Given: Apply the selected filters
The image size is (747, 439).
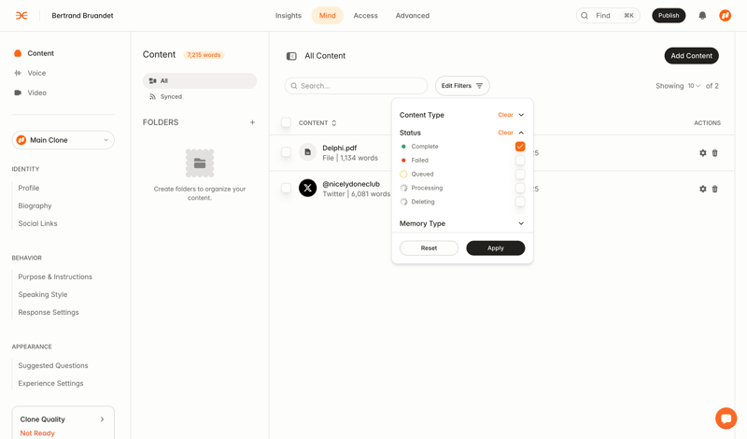Looking at the screenshot, I should click(x=495, y=248).
